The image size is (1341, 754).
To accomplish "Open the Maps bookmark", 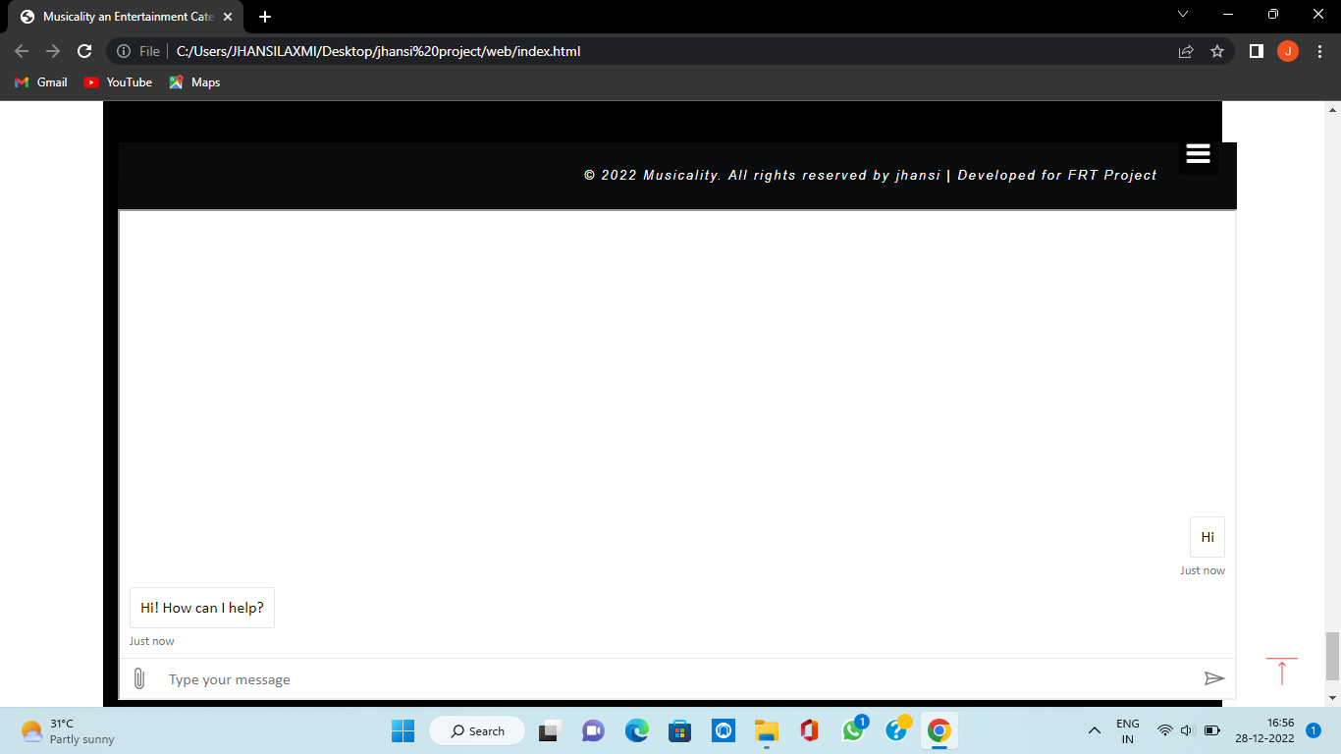I will pyautogui.click(x=193, y=82).
